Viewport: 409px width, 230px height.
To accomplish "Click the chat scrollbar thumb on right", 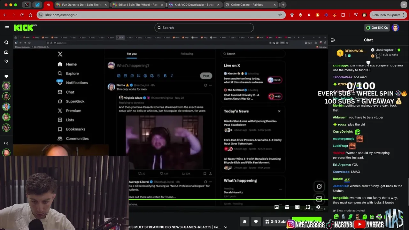I will click(x=408, y=192).
